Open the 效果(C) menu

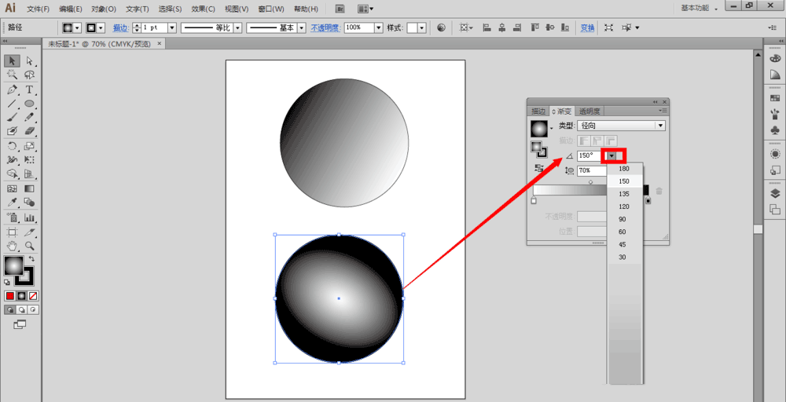(203, 9)
